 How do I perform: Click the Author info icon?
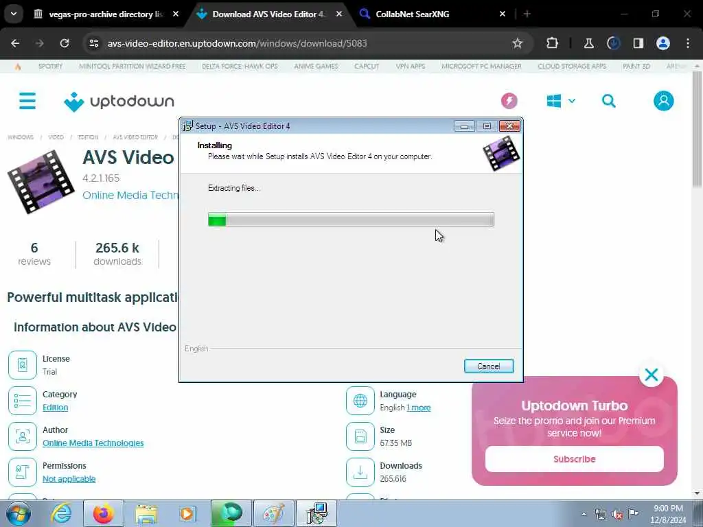(23, 436)
